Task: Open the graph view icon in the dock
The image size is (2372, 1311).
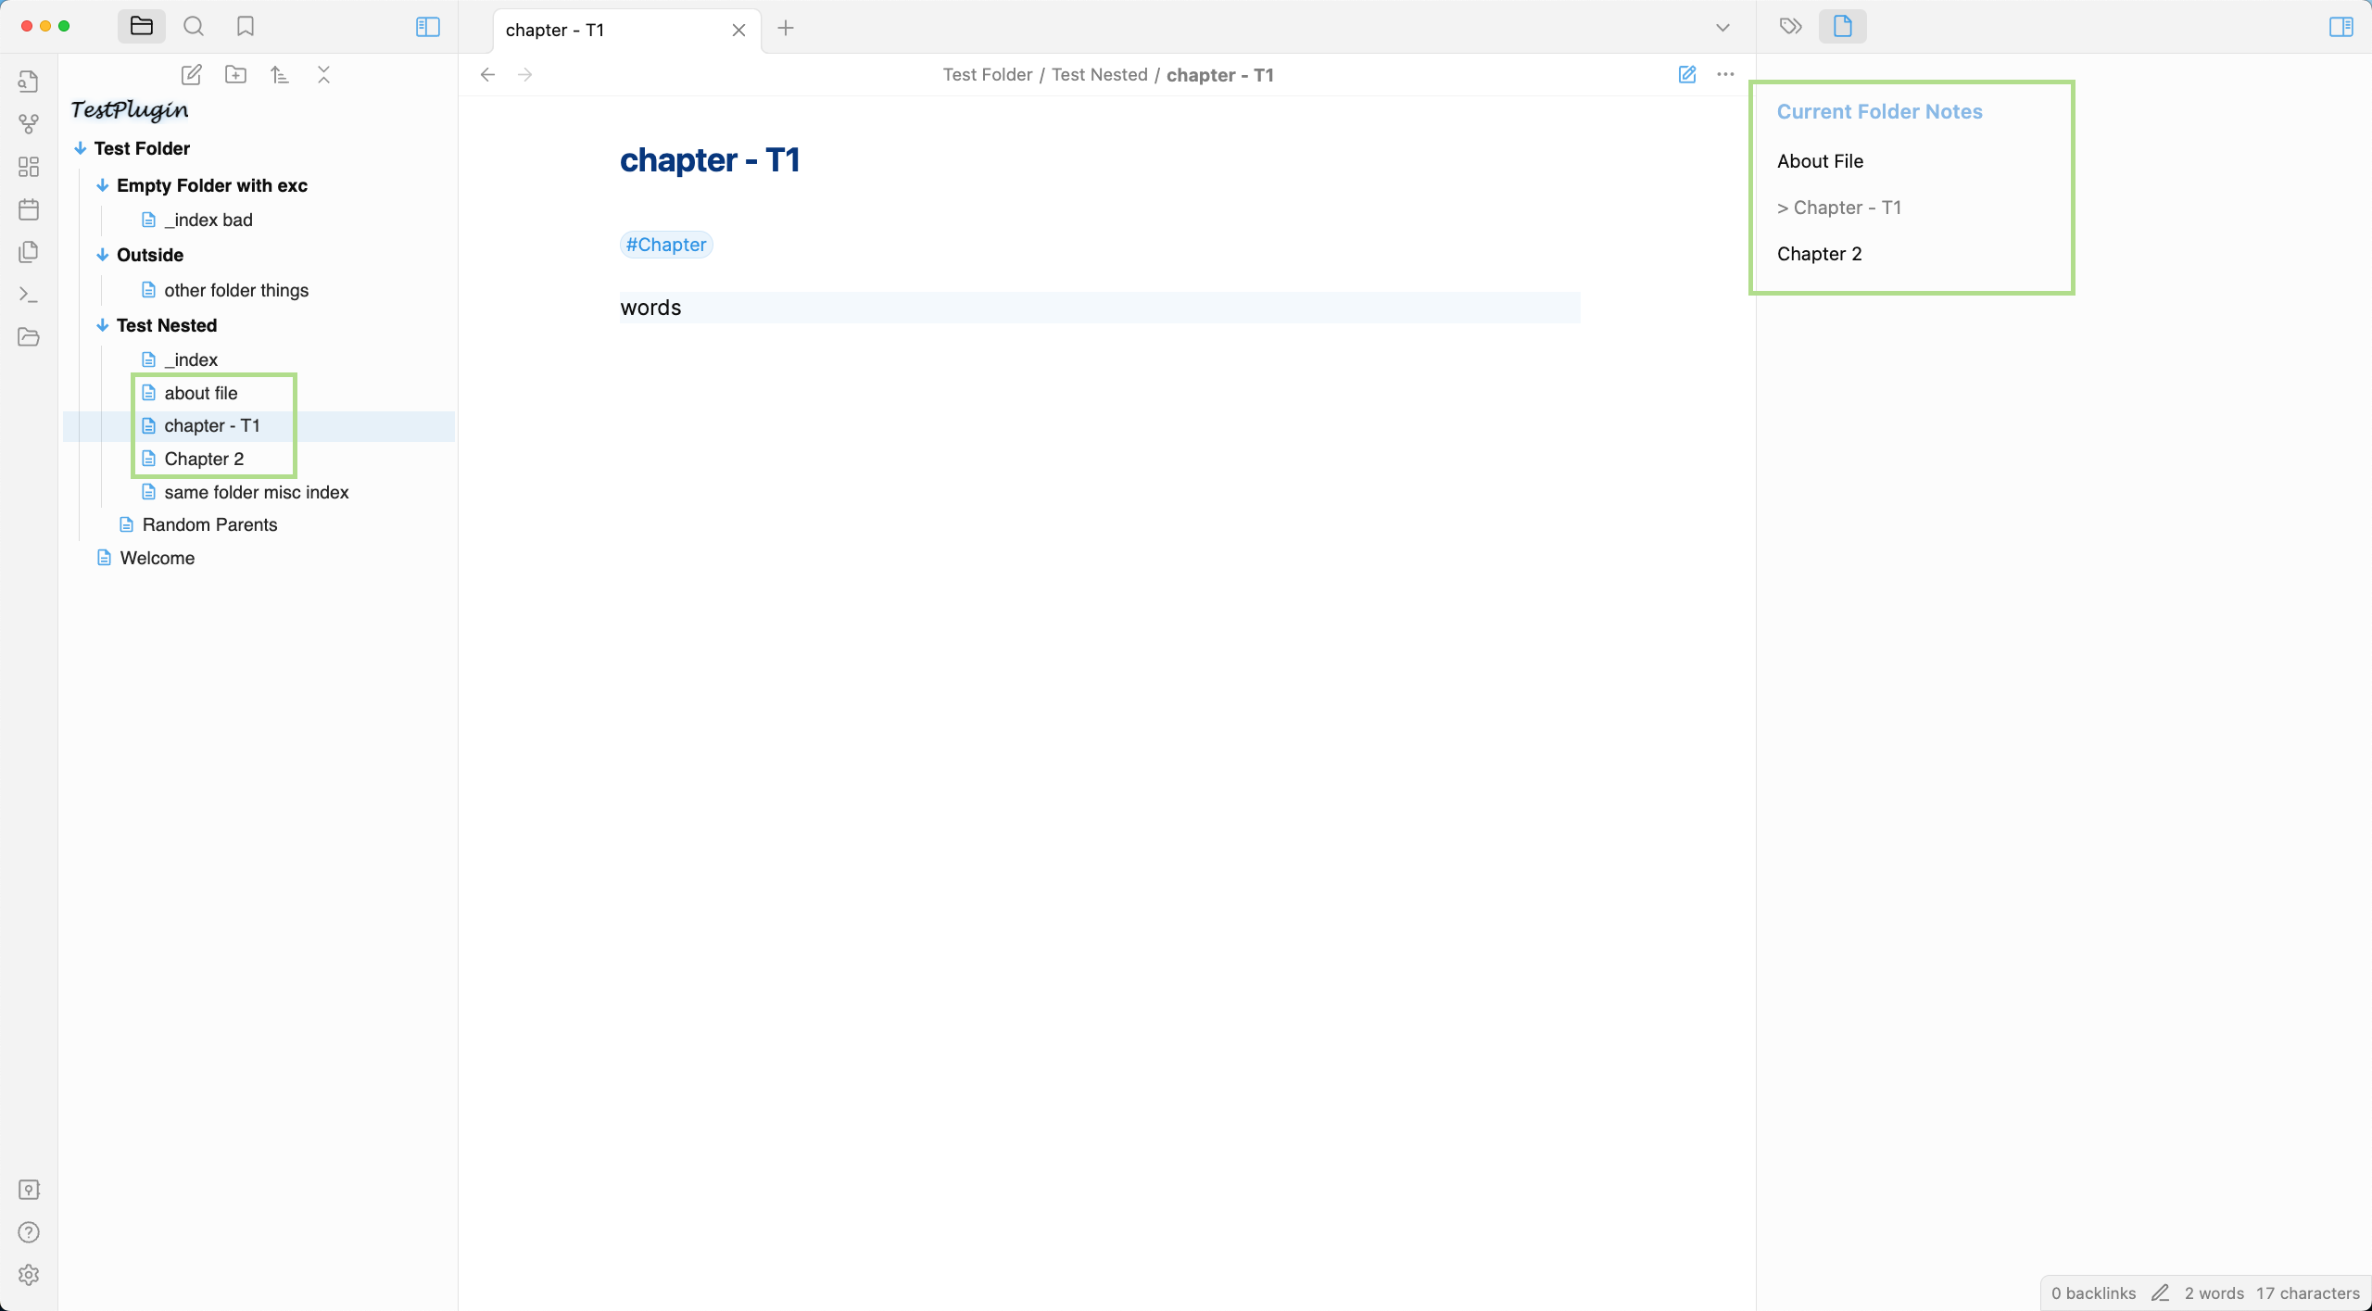Action: pyautogui.click(x=28, y=123)
